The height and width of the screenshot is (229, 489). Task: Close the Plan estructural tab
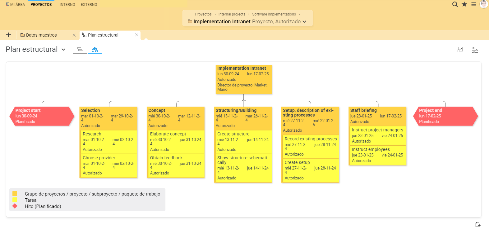(136, 35)
